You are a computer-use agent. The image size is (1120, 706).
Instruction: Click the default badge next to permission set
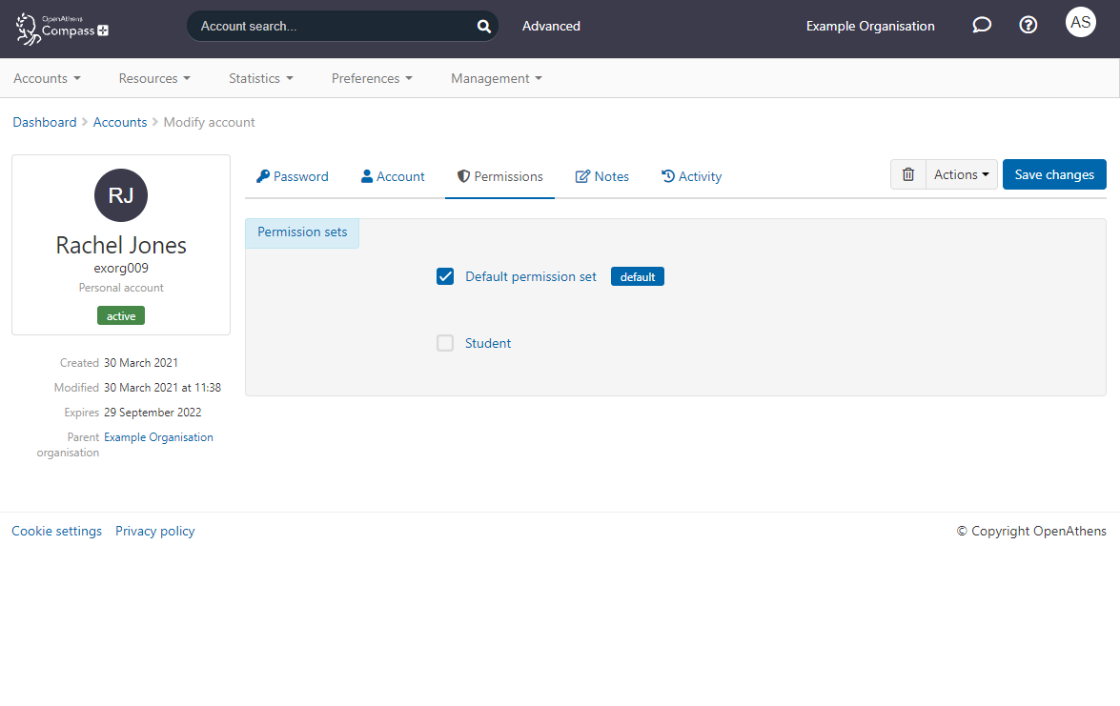point(637,276)
